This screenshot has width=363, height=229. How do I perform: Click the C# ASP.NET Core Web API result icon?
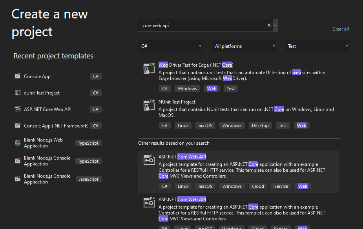[149, 160]
